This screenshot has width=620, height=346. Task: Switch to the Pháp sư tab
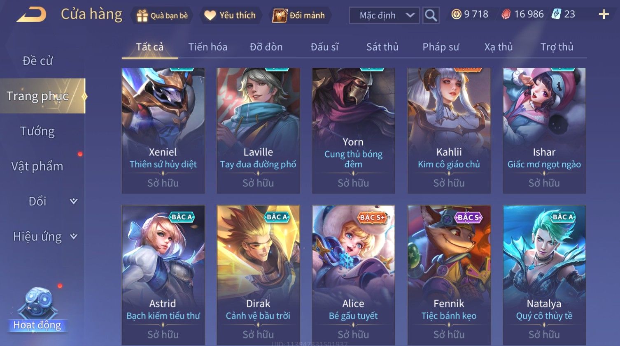(x=441, y=47)
